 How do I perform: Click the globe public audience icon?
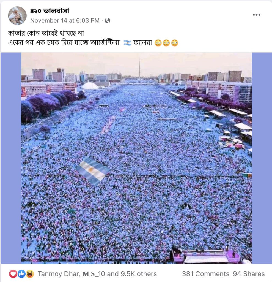point(108,21)
